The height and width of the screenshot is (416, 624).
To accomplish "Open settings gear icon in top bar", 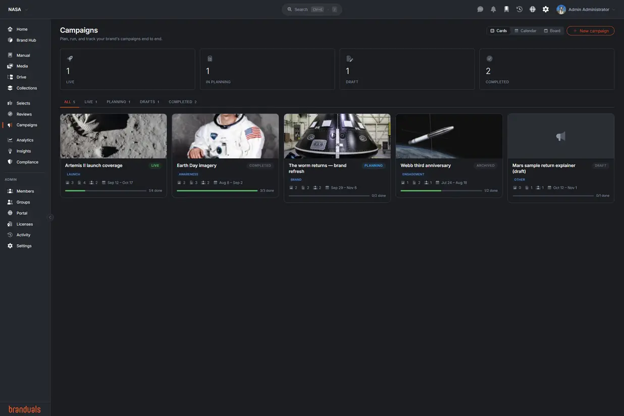I will click(546, 9).
